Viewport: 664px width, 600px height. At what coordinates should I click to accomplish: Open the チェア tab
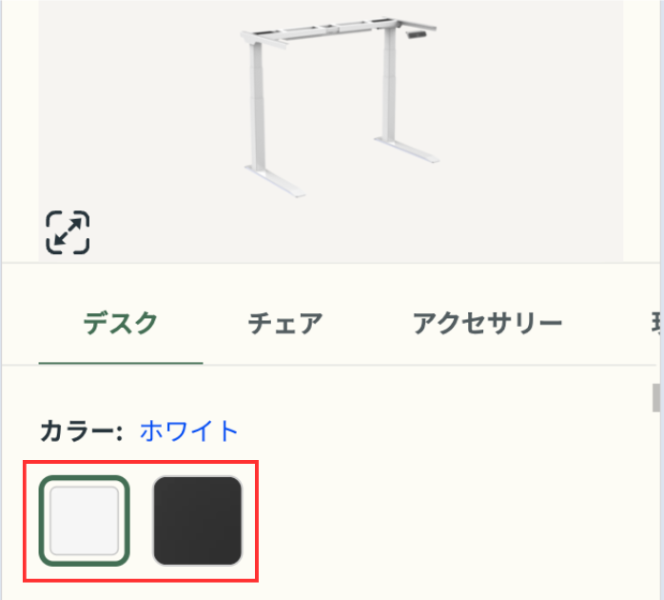pos(285,324)
